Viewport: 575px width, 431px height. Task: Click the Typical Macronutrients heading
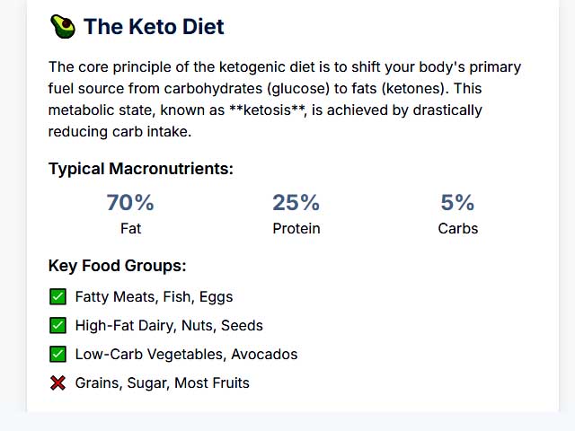tap(141, 169)
